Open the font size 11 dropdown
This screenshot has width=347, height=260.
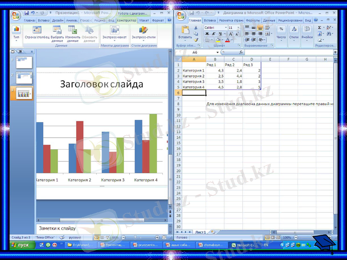(238, 27)
